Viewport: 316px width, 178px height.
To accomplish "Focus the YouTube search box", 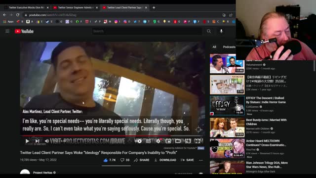I will point(147,31).
